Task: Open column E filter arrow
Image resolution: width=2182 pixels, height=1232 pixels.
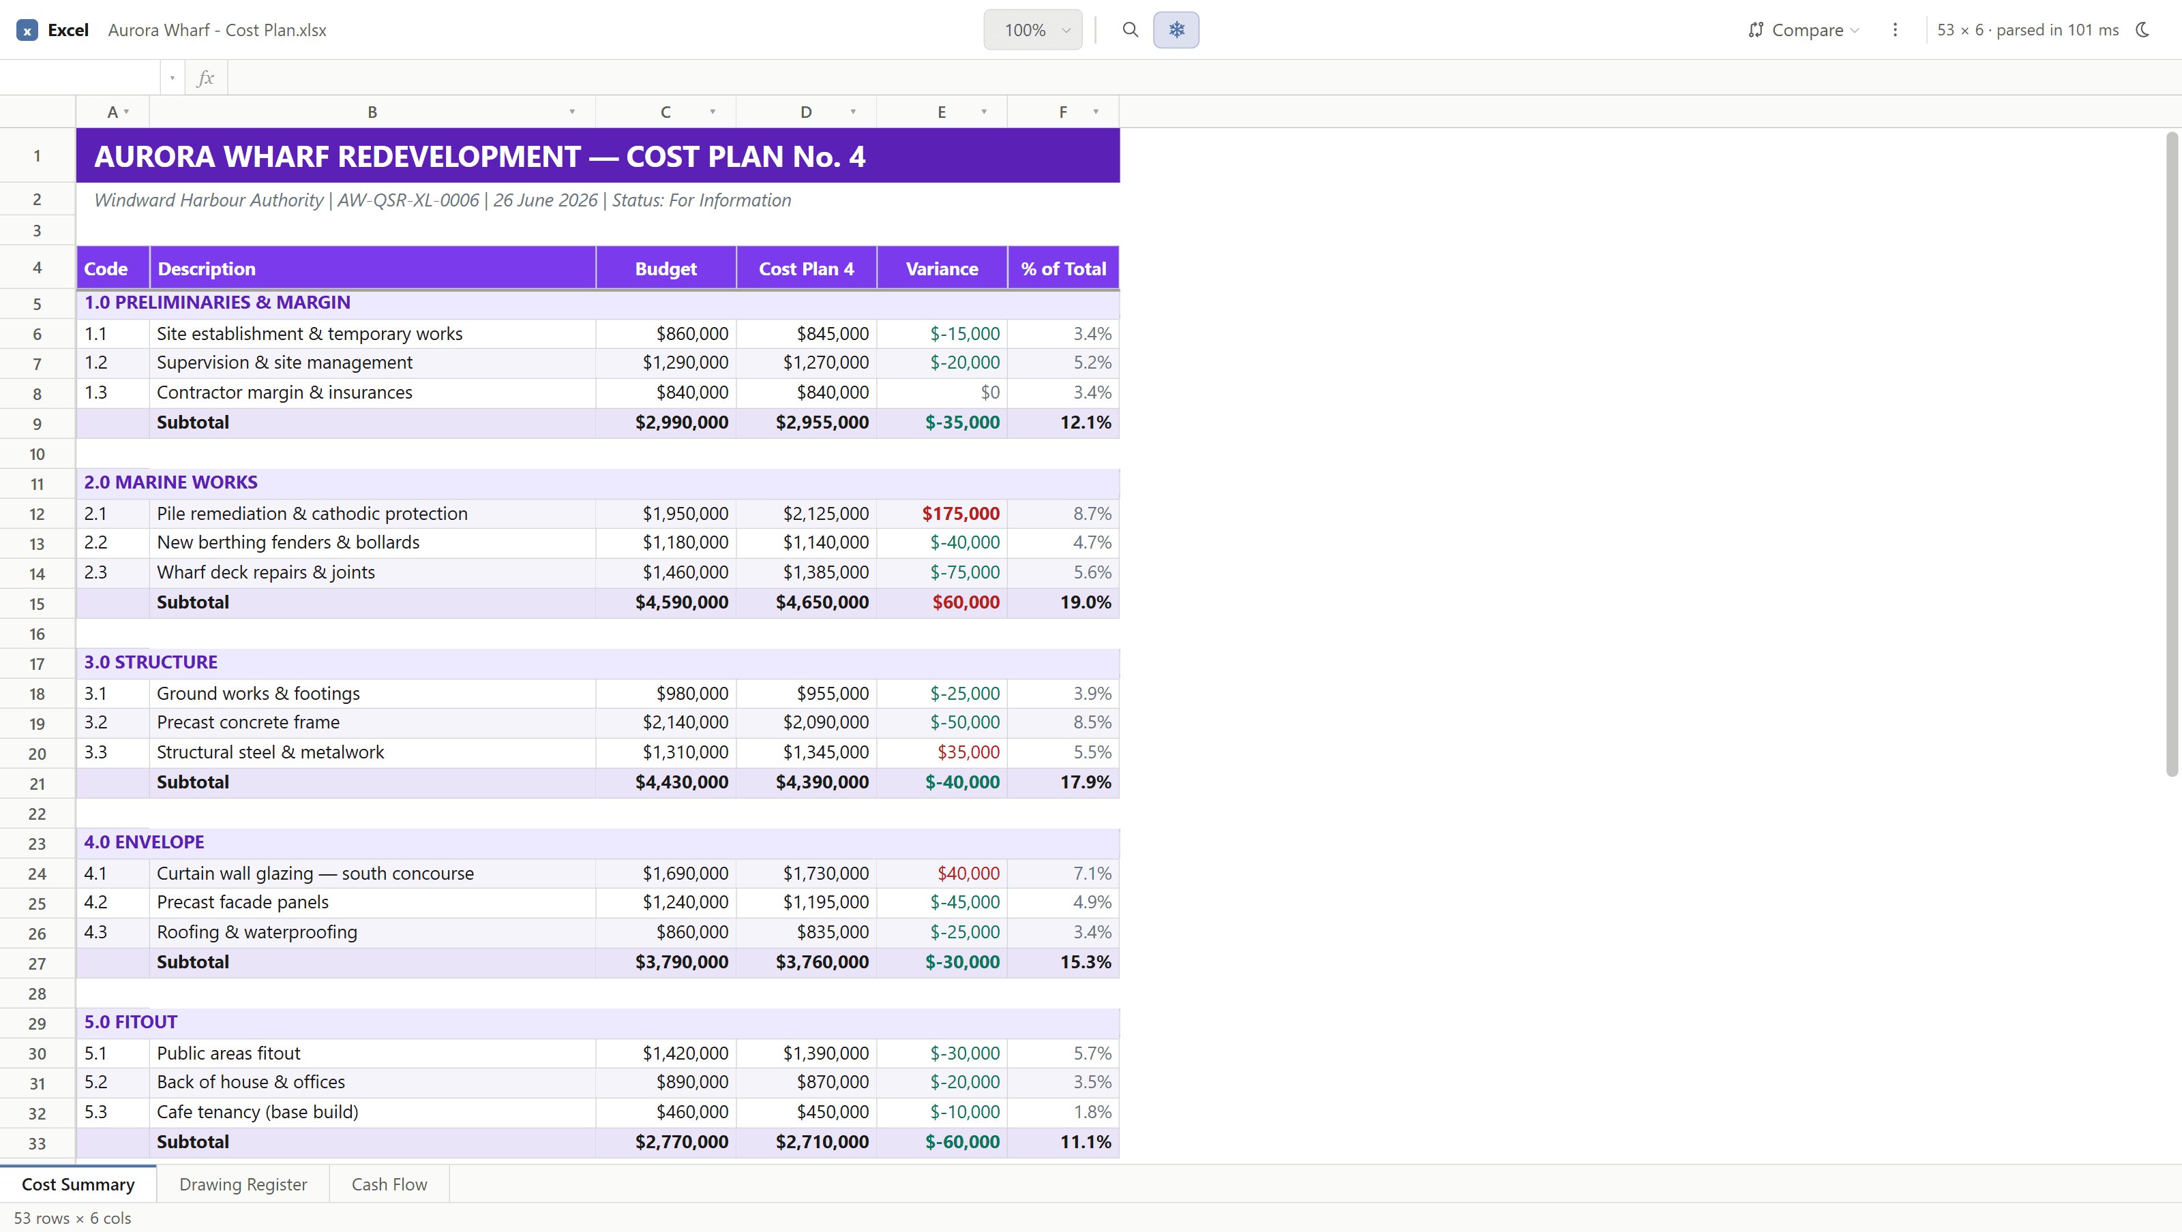Action: click(x=983, y=112)
